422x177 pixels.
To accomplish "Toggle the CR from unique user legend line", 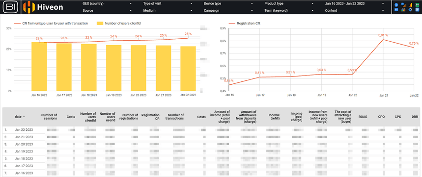I will [x=51, y=24].
